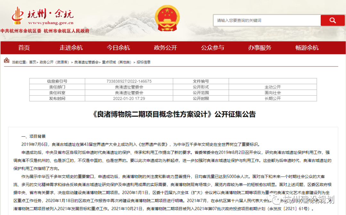Follow the 首页 breadcrumb link
Screen dimensions: 346x215
point(33,62)
